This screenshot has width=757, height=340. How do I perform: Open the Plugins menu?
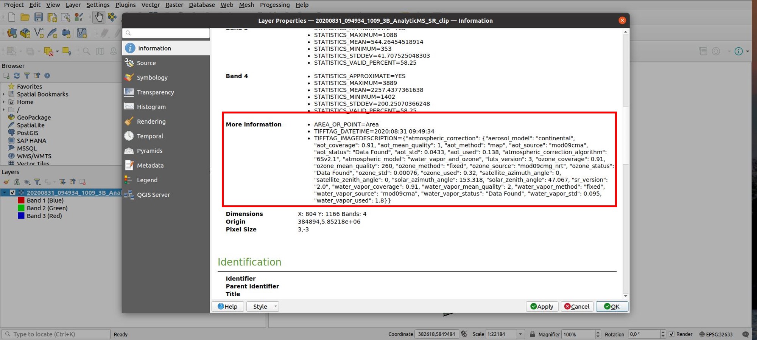[x=125, y=5]
